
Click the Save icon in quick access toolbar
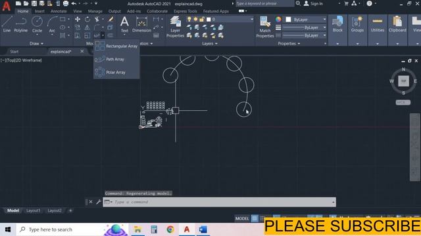click(x=34, y=3)
